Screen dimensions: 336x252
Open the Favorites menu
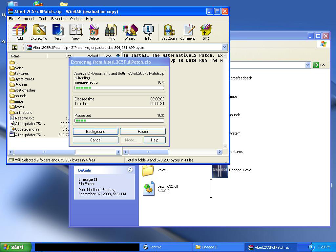click(58, 19)
